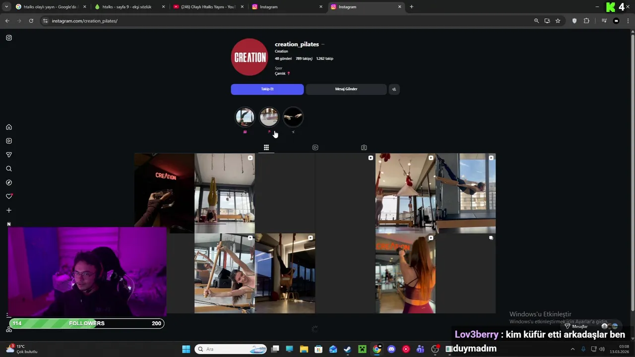Click the Takip Et follow button
The image size is (635, 357).
267,89
